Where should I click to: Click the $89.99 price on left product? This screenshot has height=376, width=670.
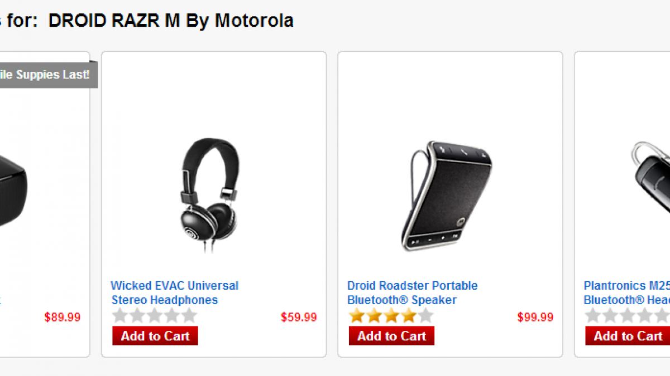(x=63, y=318)
